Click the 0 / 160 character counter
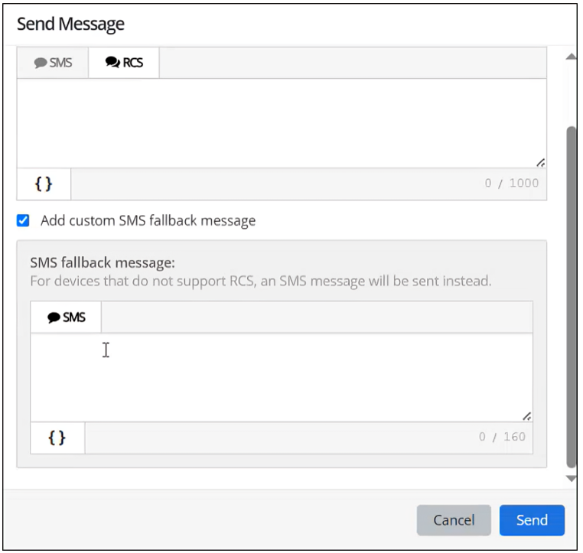The height and width of the screenshot is (553, 583). click(x=501, y=438)
